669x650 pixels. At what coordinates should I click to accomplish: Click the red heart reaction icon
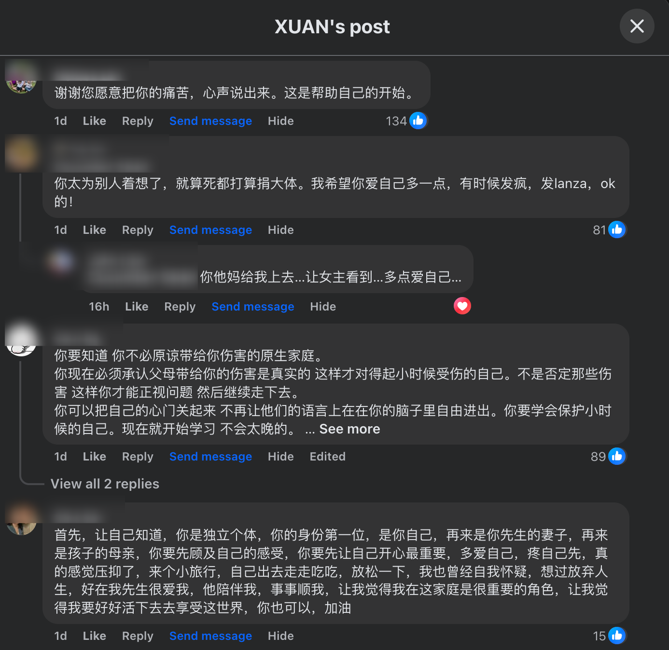coord(462,306)
